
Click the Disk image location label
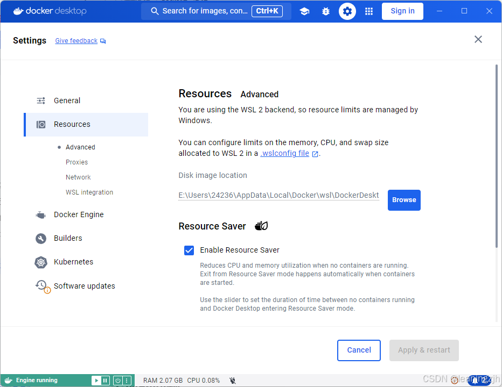point(213,175)
